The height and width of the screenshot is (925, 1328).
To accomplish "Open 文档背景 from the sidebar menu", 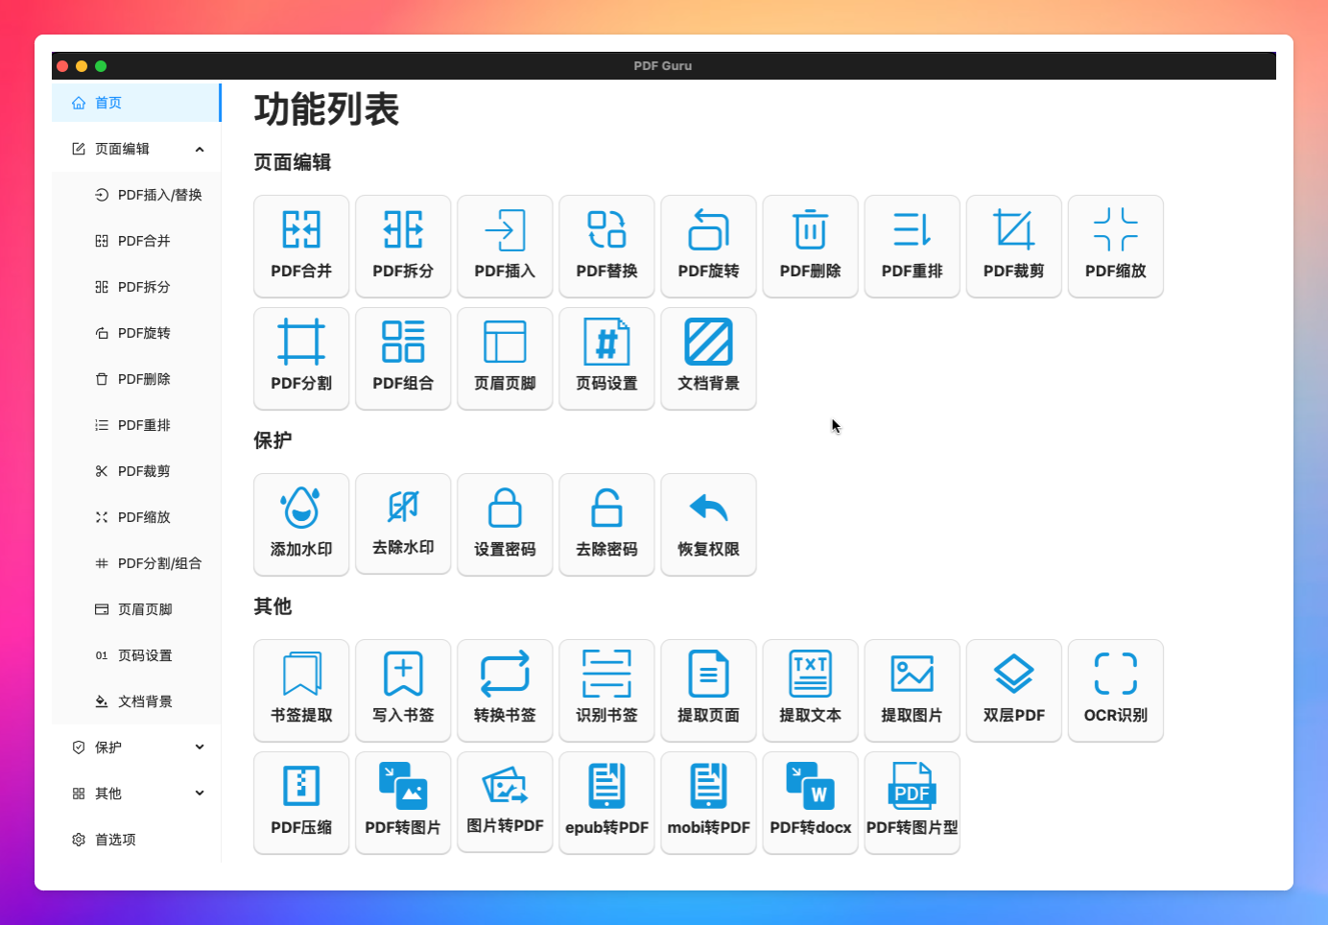I will (x=136, y=701).
